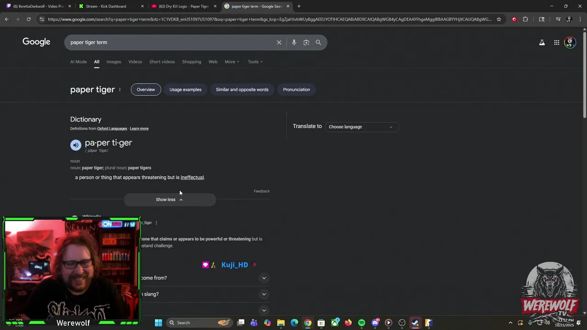Switch to AI Mode tab

click(78, 62)
